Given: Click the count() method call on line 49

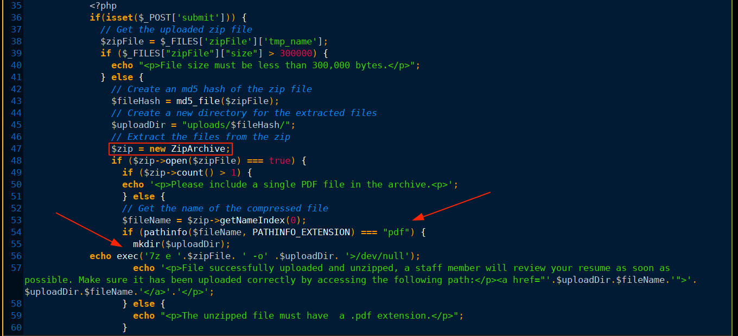Looking at the screenshot, I should tap(190, 172).
